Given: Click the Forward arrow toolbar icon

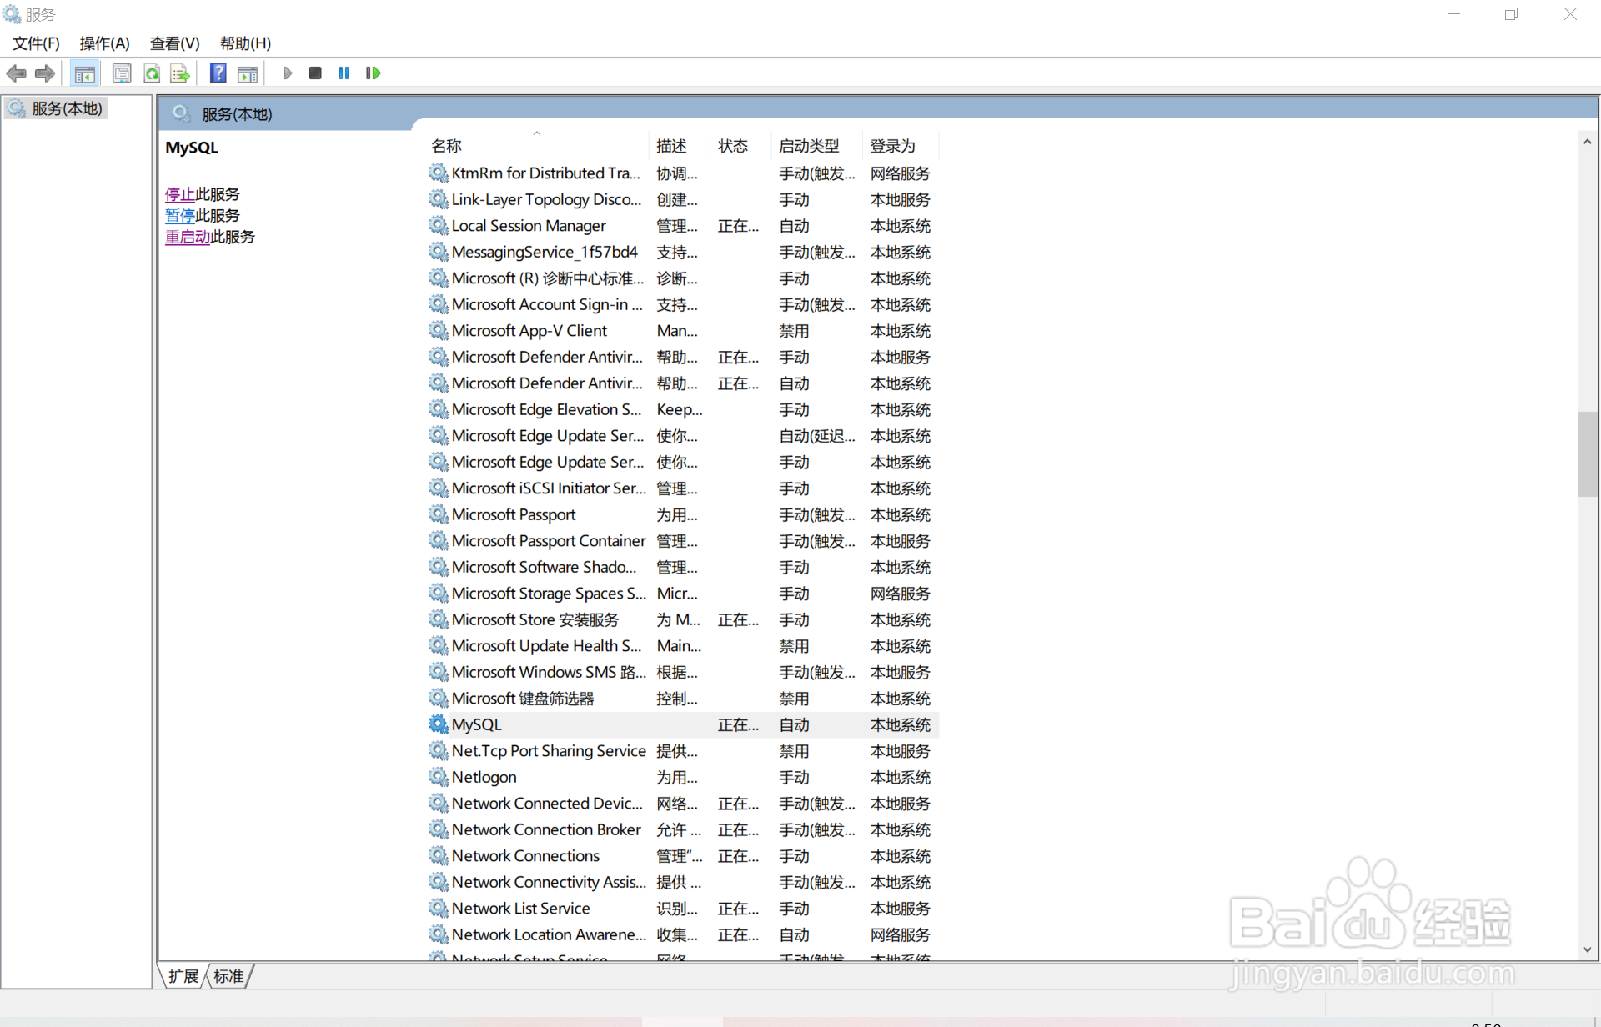Looking at the screenshot, I should (x=45, y=73).
